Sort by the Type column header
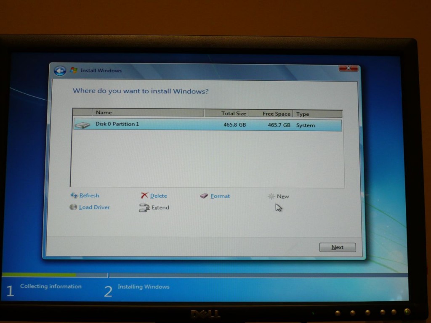The height and width of the screenshot is (323, 431). click(x=317, y=114)
